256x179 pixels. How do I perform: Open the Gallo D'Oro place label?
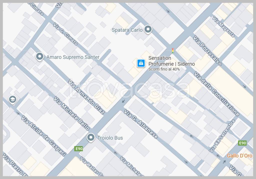239,156
